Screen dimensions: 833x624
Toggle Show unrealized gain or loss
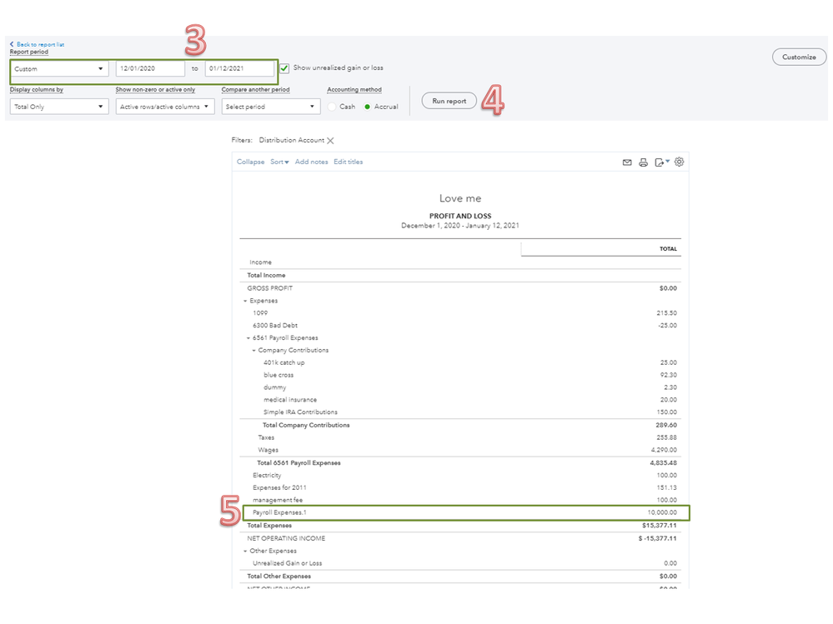(284, 68)
